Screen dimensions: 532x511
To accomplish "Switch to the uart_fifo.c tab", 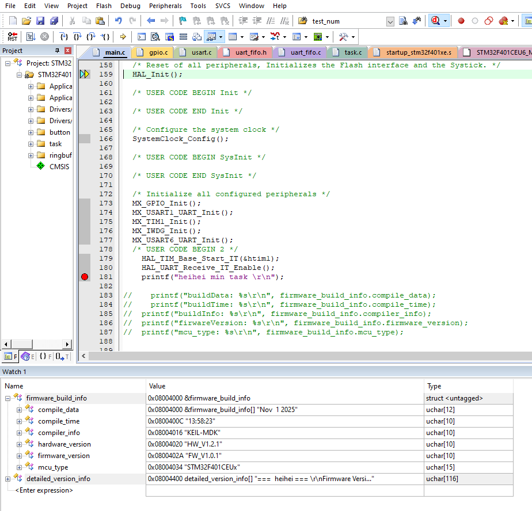I will (x=305, y=52).
